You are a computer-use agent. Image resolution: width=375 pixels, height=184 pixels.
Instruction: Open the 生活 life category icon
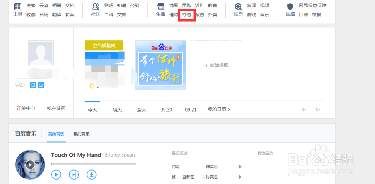coord(161,7)
